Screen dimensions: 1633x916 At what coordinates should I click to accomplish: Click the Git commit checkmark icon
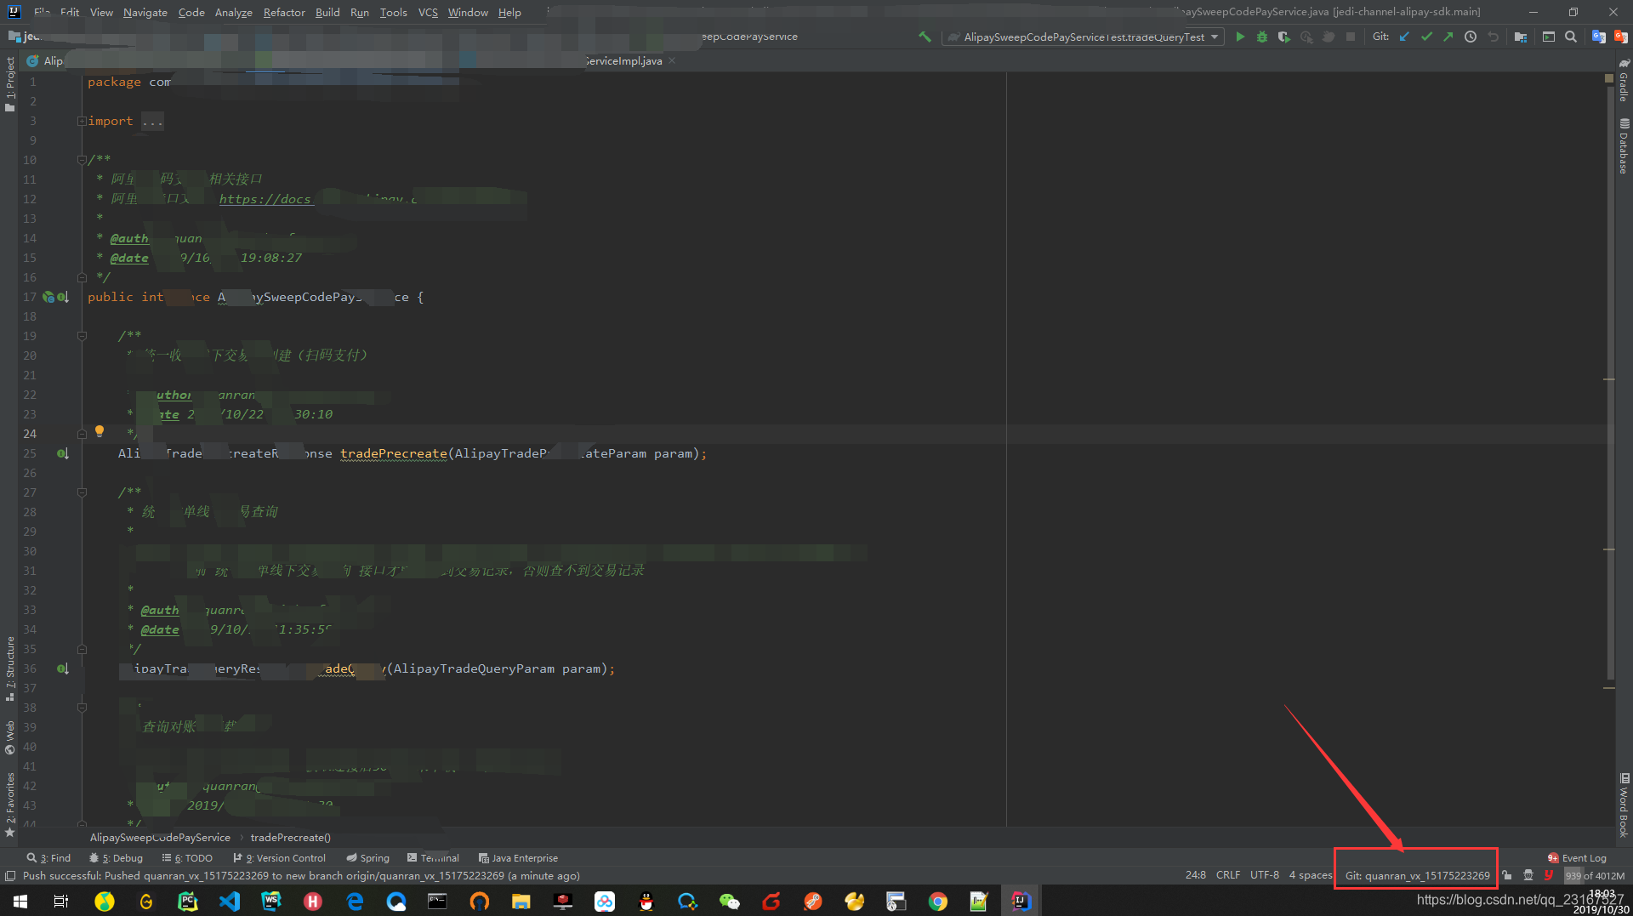coord(1426,37)
